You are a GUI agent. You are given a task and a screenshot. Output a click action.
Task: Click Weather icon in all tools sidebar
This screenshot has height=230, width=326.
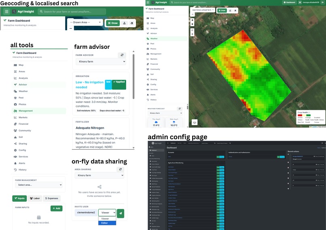click(x=15, y=91)
